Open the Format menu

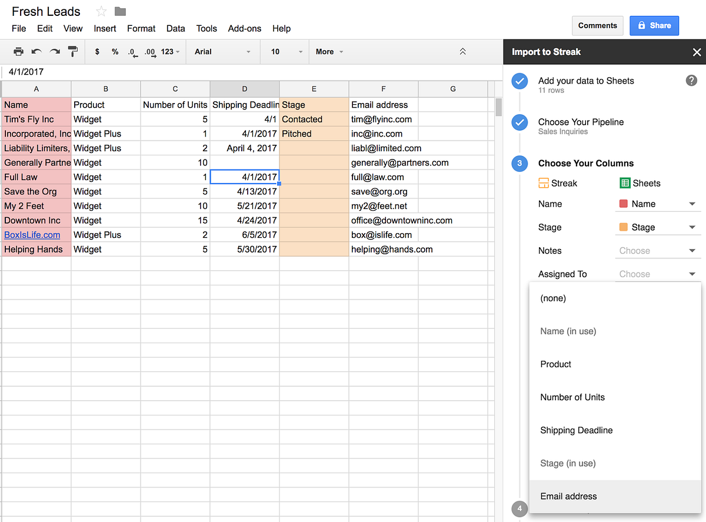(x=141, y=28)
